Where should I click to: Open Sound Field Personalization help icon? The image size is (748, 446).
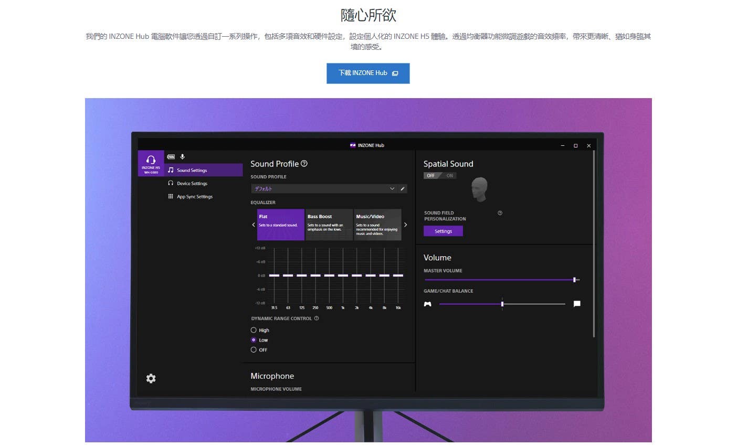pos(500,213)
